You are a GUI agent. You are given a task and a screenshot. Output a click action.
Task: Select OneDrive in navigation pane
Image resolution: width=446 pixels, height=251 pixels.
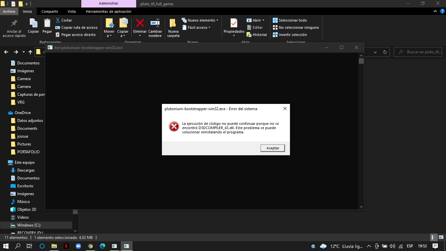coord(19,113)
